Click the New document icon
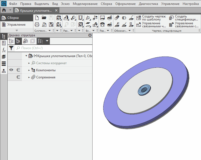This screenshot has width=201, height=160. tap(37, 18)
